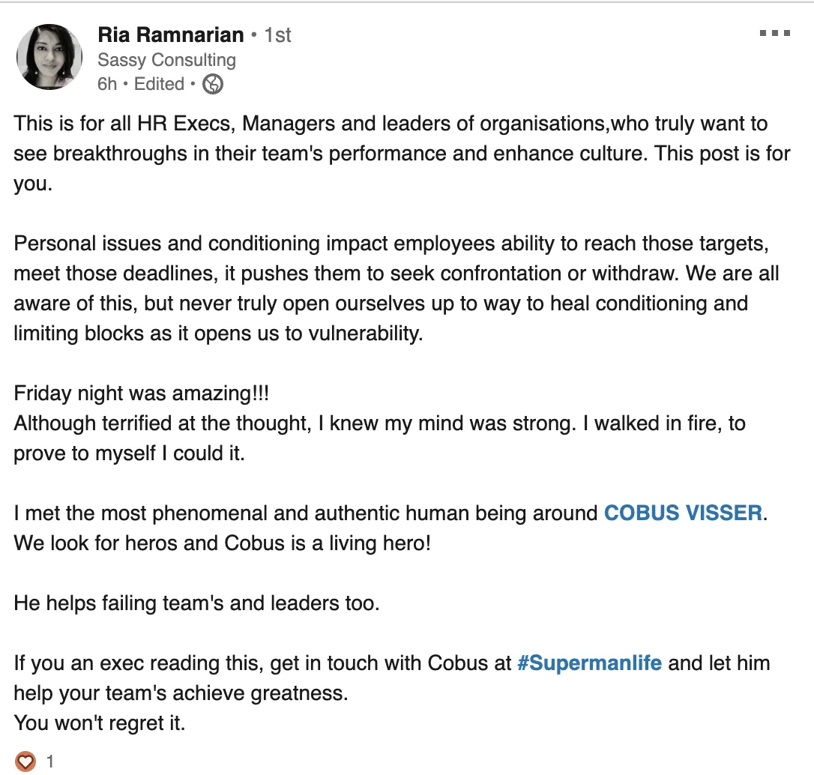Open the three-dot post options menu

click(x=775, y=34)
